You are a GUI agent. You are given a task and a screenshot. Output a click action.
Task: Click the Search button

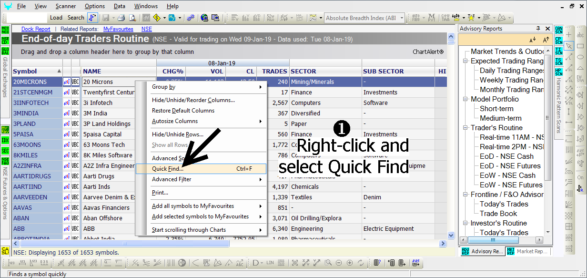pos(76,18)
